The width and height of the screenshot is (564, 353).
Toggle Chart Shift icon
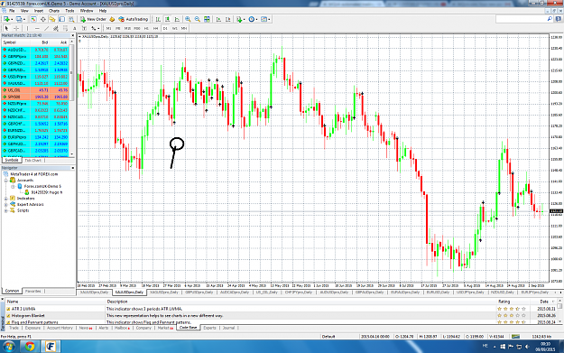click(227, 19)
